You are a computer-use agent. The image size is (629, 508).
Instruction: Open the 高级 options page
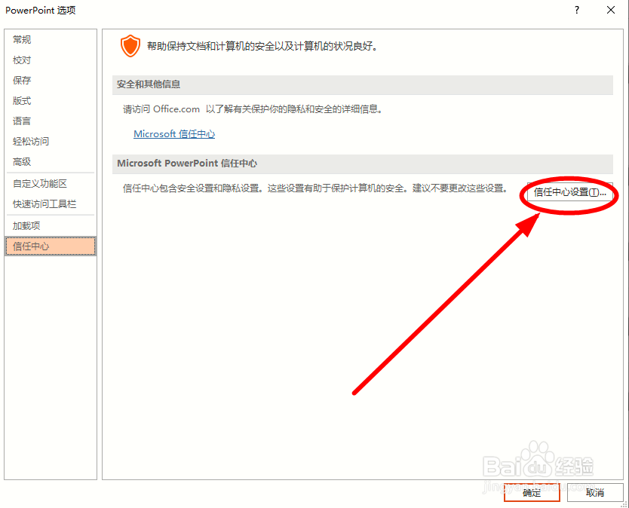50,161
